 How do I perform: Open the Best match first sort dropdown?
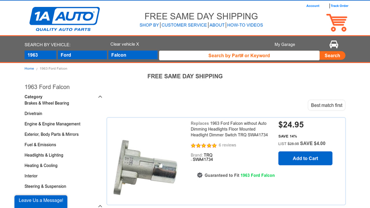point(327,105)
